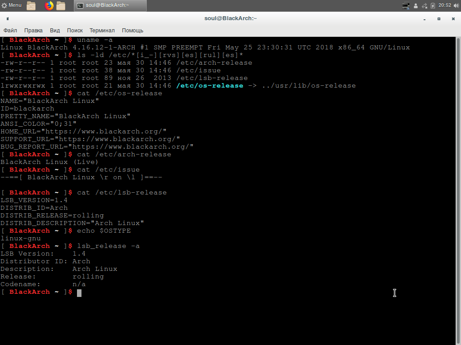Click the "BlackArch Linux (Live)" output line
Image resolution: width=461 pixels, height=345 pixels.
click(50, 162)
